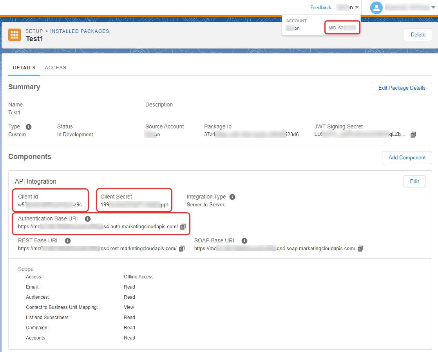Click the 'SETUP' breadcrumb text
Image resolution: width=438 pixels, height=352 pixels.
click(x=34, y=31)
